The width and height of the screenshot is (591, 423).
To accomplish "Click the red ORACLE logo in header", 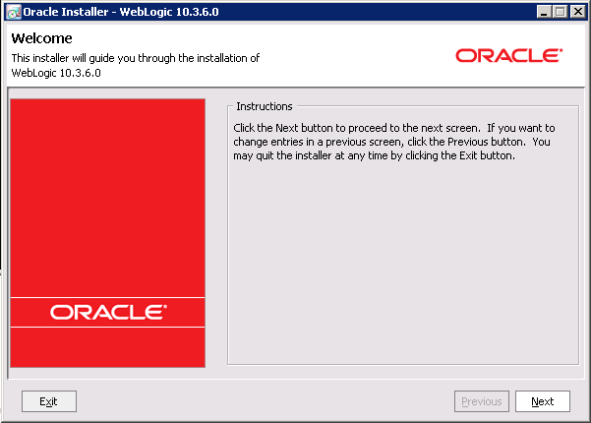I will [x=508, y=55].
